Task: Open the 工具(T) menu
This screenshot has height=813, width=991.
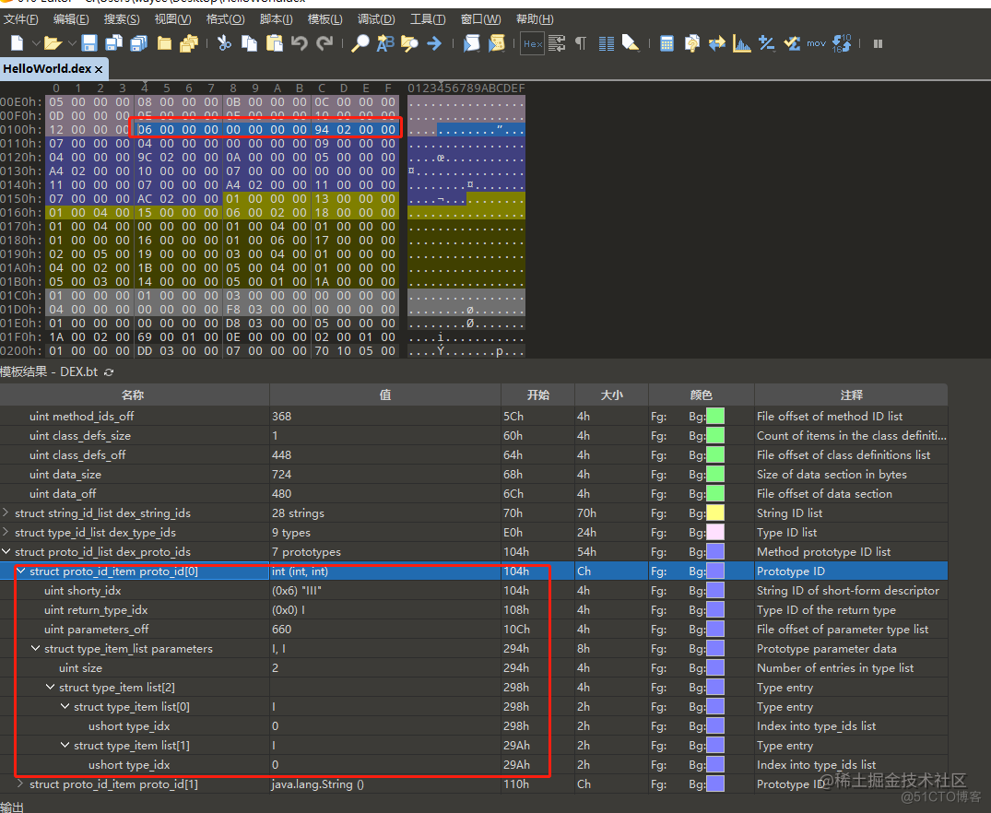Action: pyautogui.click(x=428, y=19)
